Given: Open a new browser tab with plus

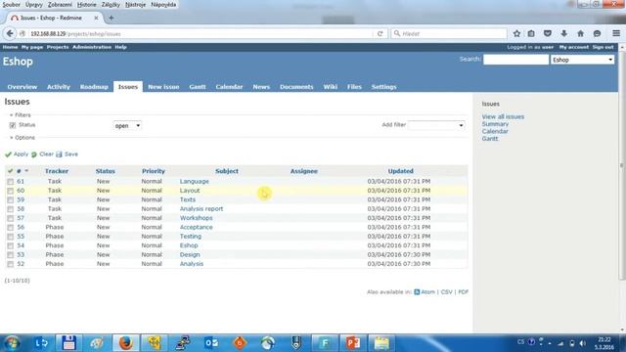Looking at the screenshot, I should (x=111, y=18).
